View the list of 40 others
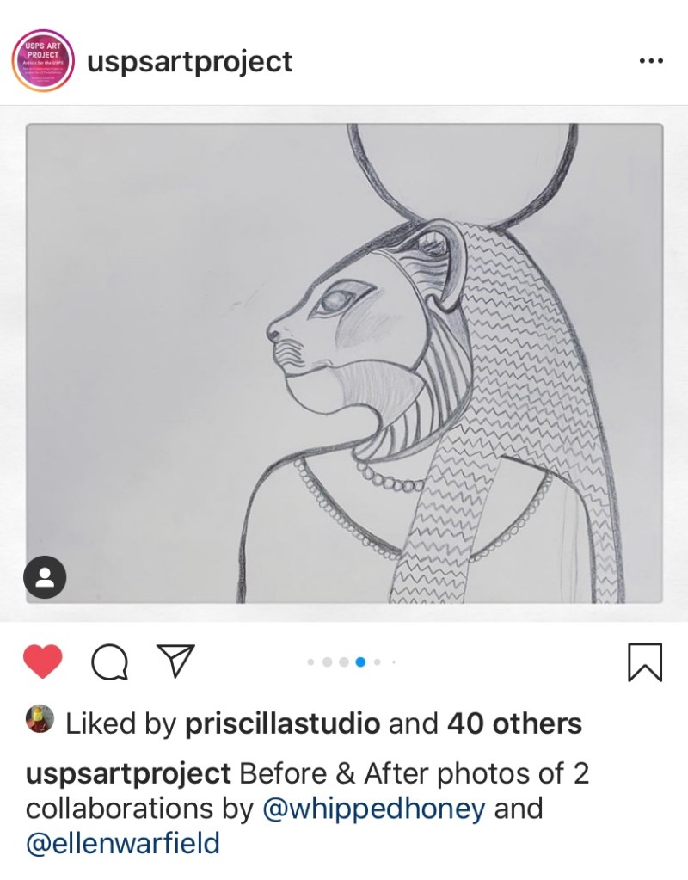 click(x=514, y=723)
